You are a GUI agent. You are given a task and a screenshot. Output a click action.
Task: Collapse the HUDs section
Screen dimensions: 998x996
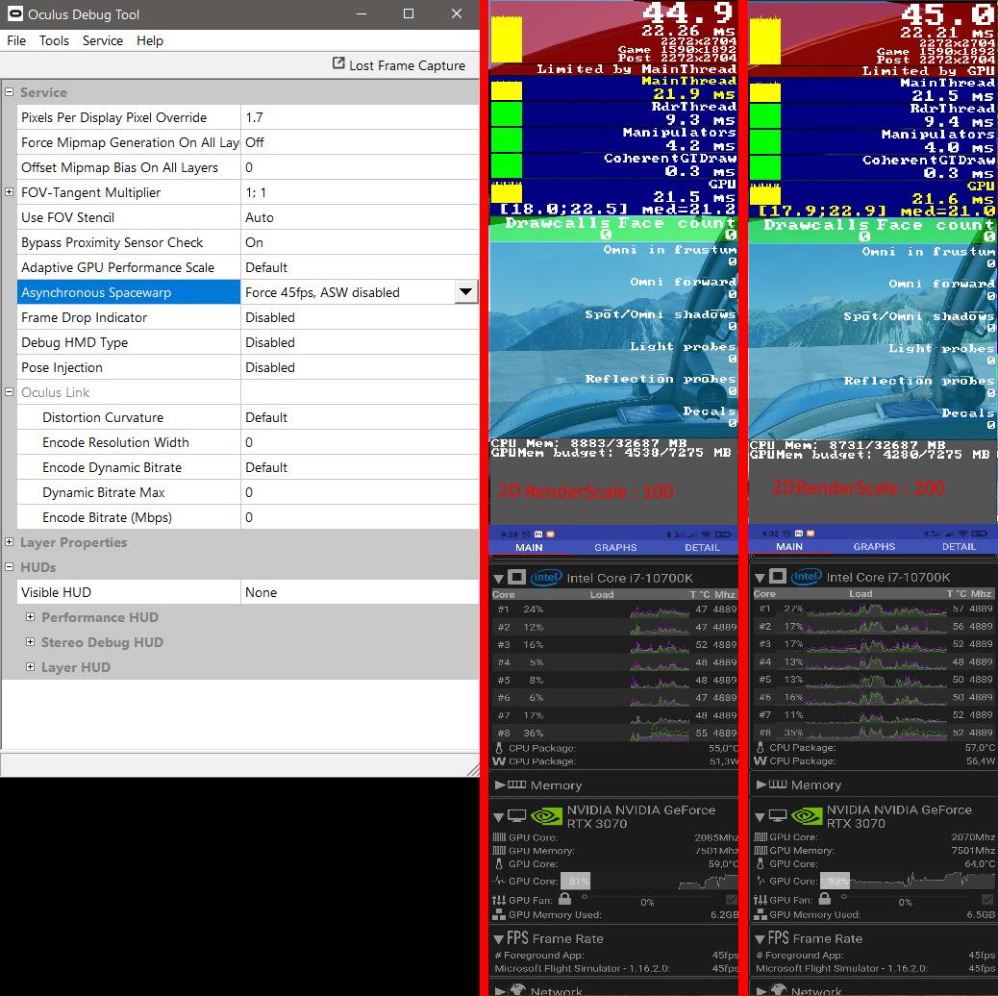click(x=10, y=567)
